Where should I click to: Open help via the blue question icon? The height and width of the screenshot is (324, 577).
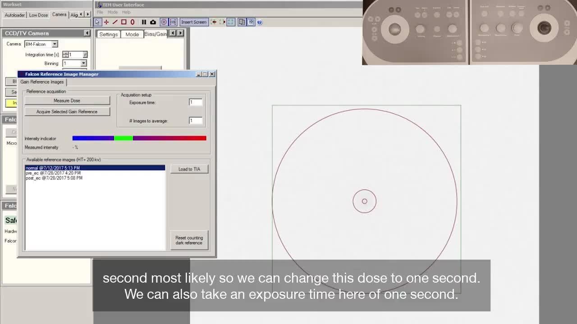[x=260, y=22]
